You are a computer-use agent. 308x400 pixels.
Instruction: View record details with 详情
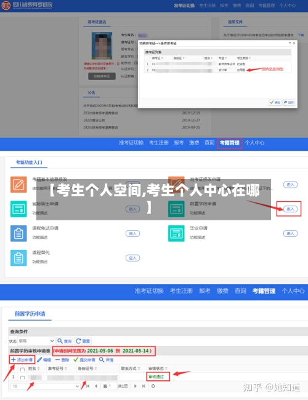pos(106,360)
